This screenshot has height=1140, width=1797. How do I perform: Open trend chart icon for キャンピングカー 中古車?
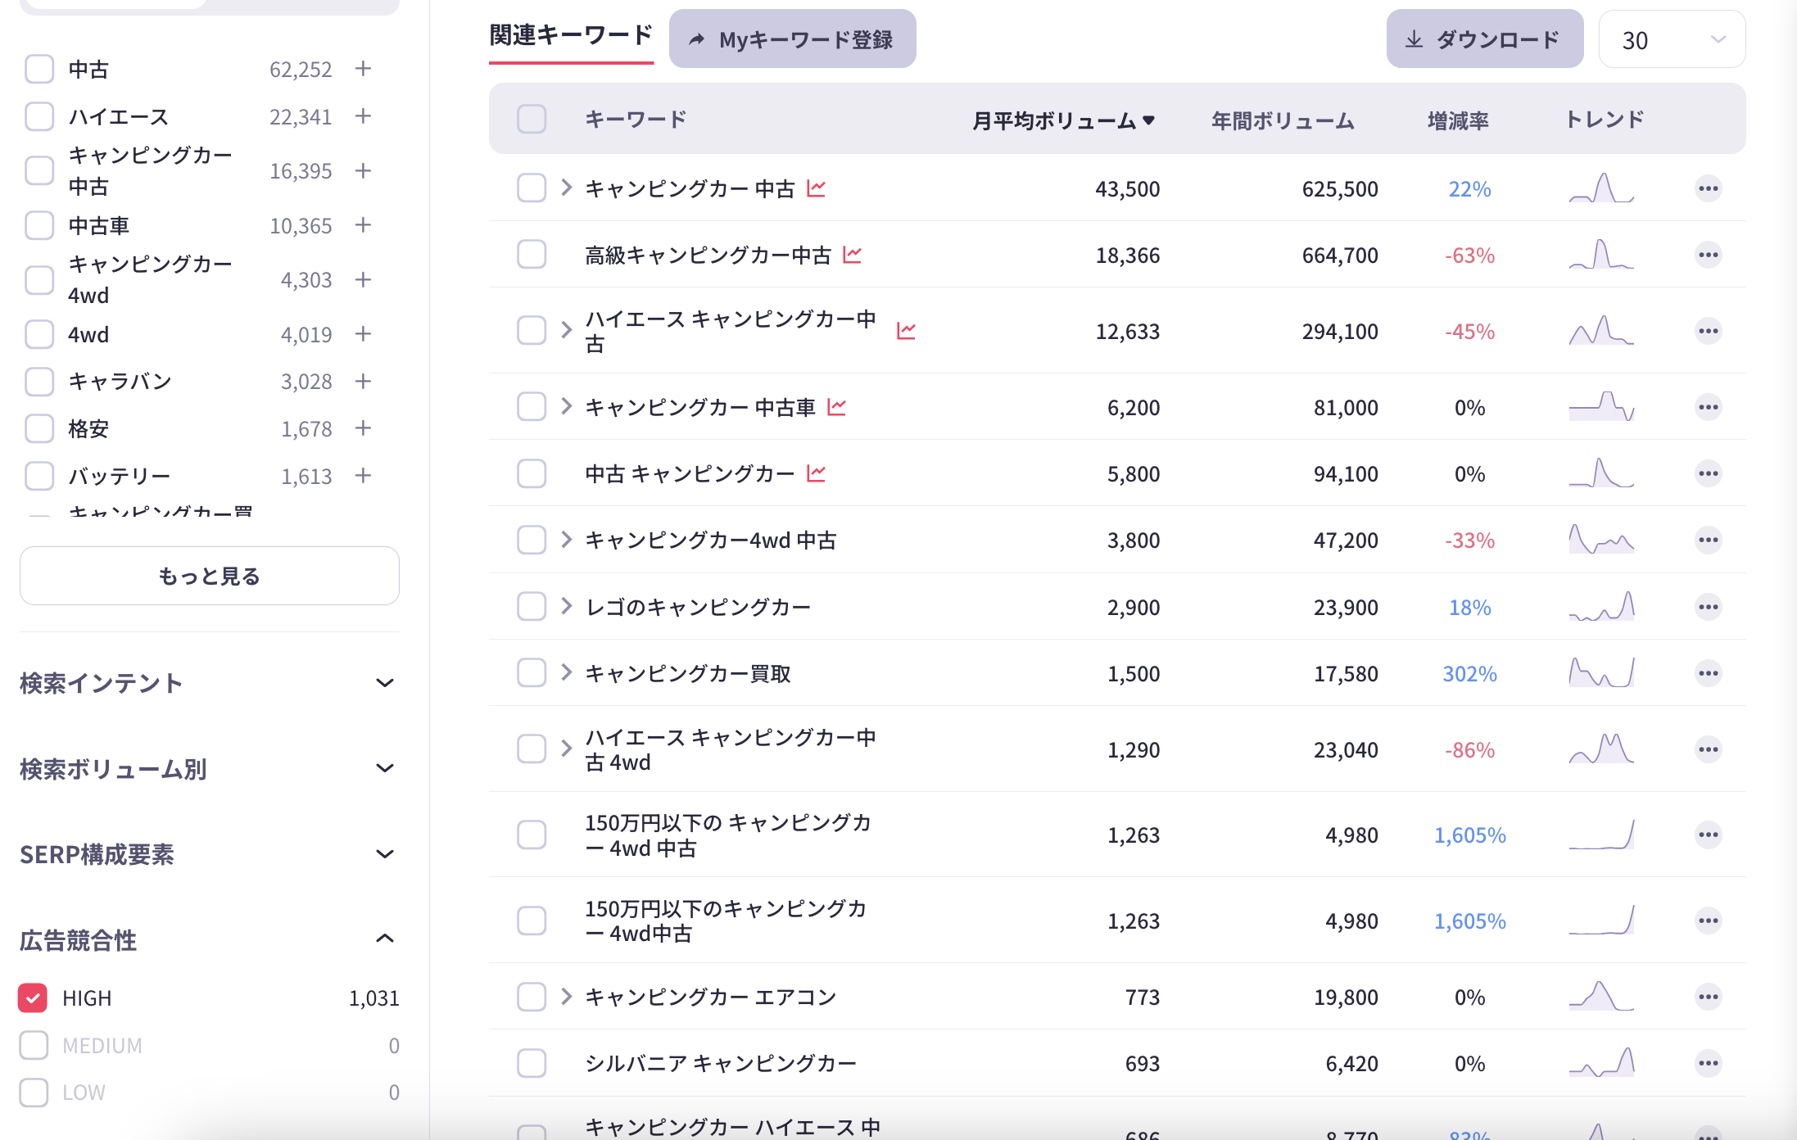click(x=837, y=405)
